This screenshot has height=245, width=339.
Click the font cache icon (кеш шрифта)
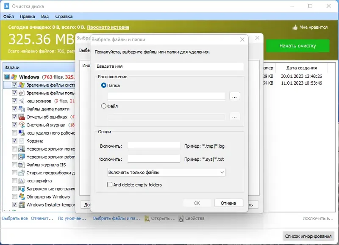22,181
